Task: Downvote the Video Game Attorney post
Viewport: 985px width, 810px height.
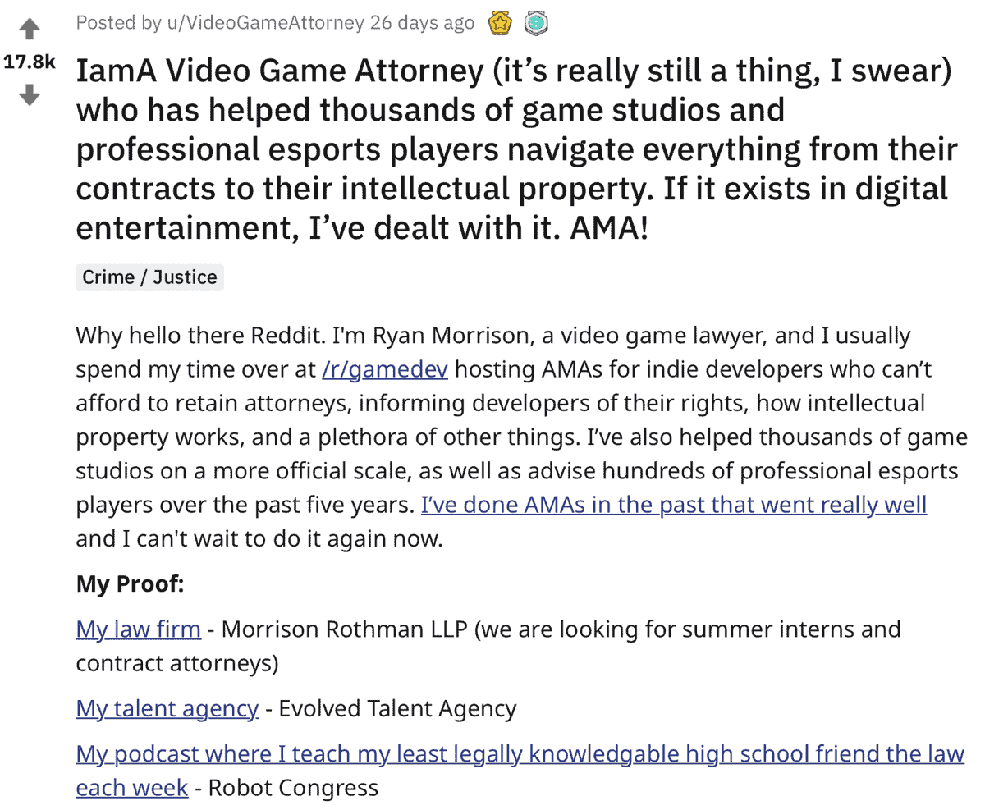Action: click(x=30, y=95)
